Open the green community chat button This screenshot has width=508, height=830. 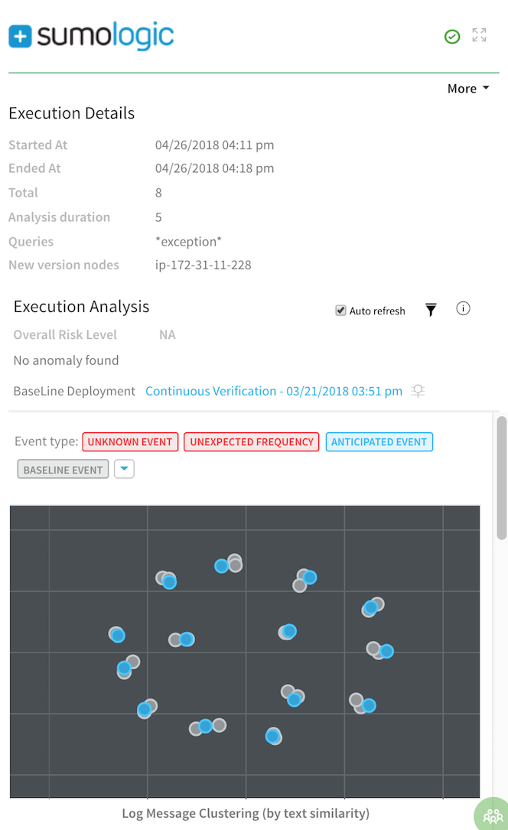[x=492, y=815]
